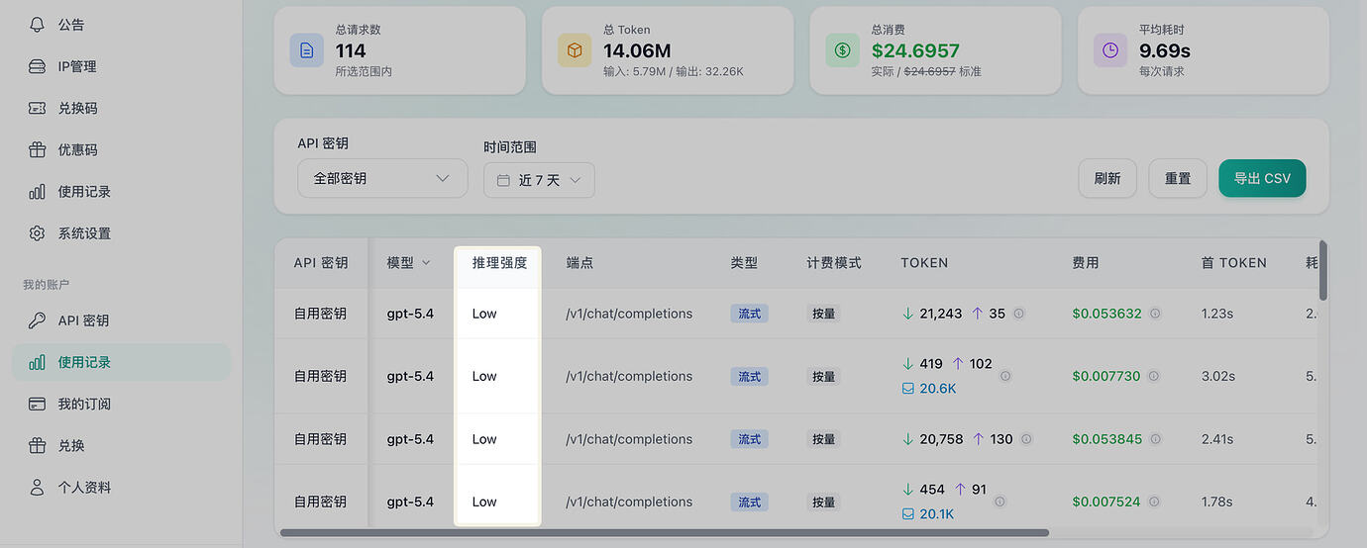Click the calendar icon in 时间范围 selector
1367x548 pixels.
click(502, 180)
